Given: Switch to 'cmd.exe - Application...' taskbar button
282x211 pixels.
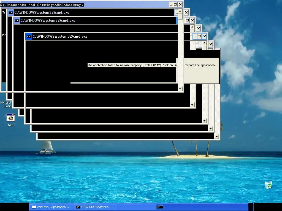Looking at the screenshot, I should [51, 207].
